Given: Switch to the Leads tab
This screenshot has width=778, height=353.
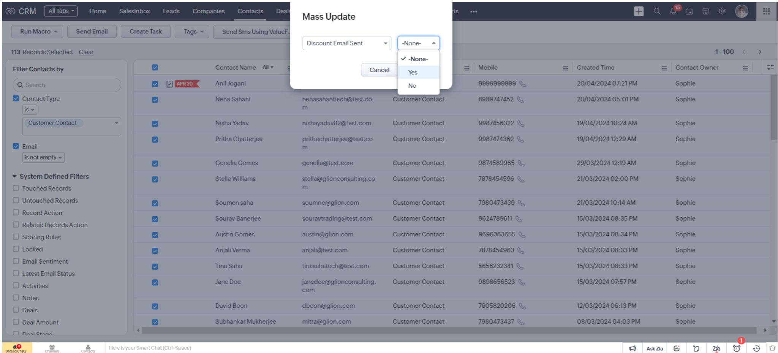Looking at the screenshot, I should (x=171, y=11).
